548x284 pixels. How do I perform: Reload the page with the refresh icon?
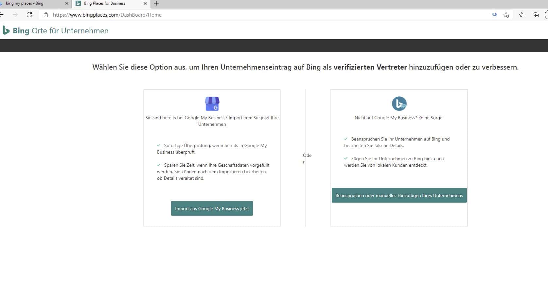29,15
